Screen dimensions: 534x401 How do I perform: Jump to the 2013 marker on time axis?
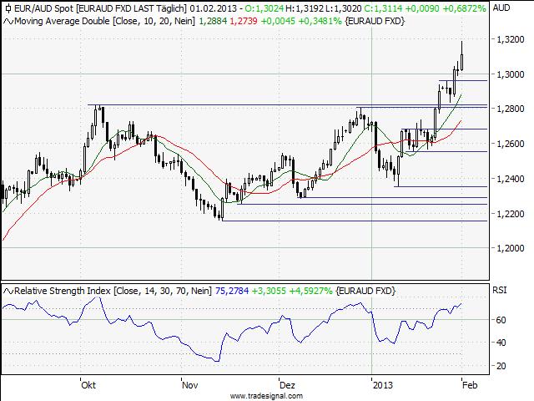pos(381,386)
